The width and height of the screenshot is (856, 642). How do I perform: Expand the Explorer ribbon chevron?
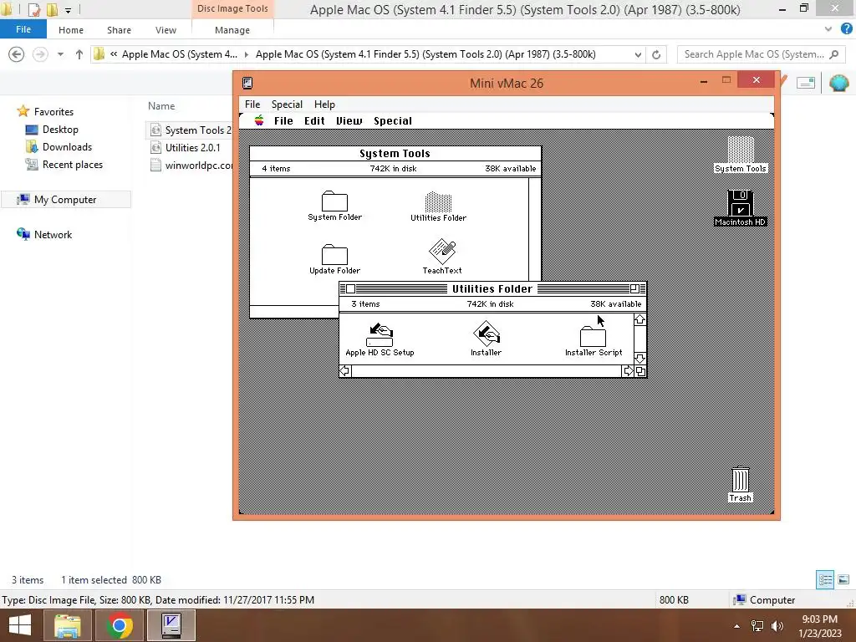tap(828, 29)
